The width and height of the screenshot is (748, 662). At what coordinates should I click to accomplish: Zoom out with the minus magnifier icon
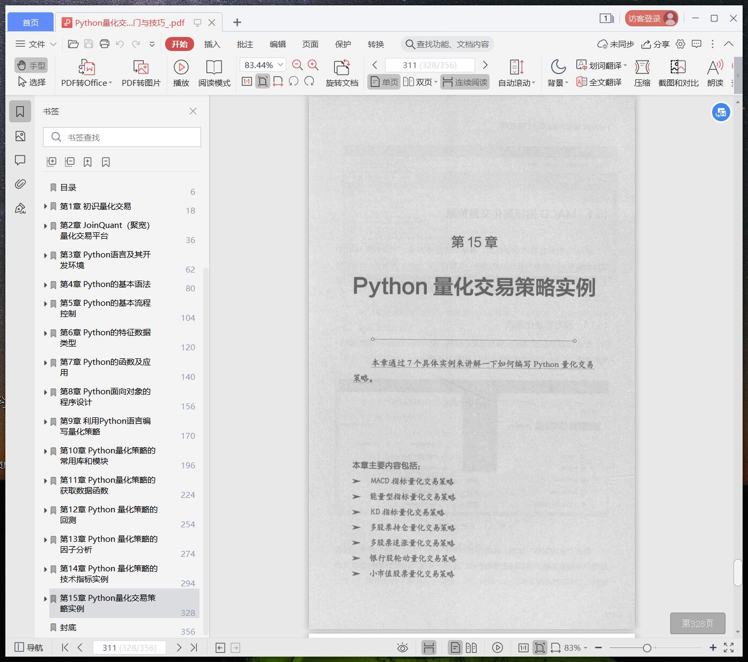[x=298, y=65]
